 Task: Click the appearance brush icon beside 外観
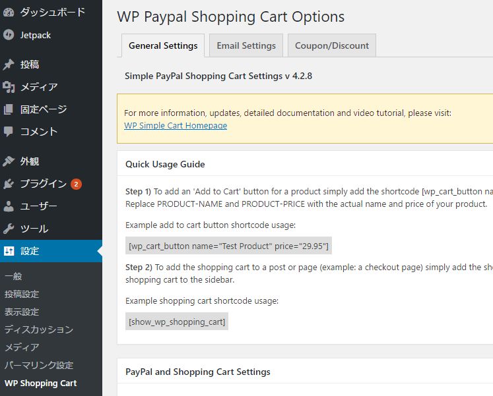point(9,161)
